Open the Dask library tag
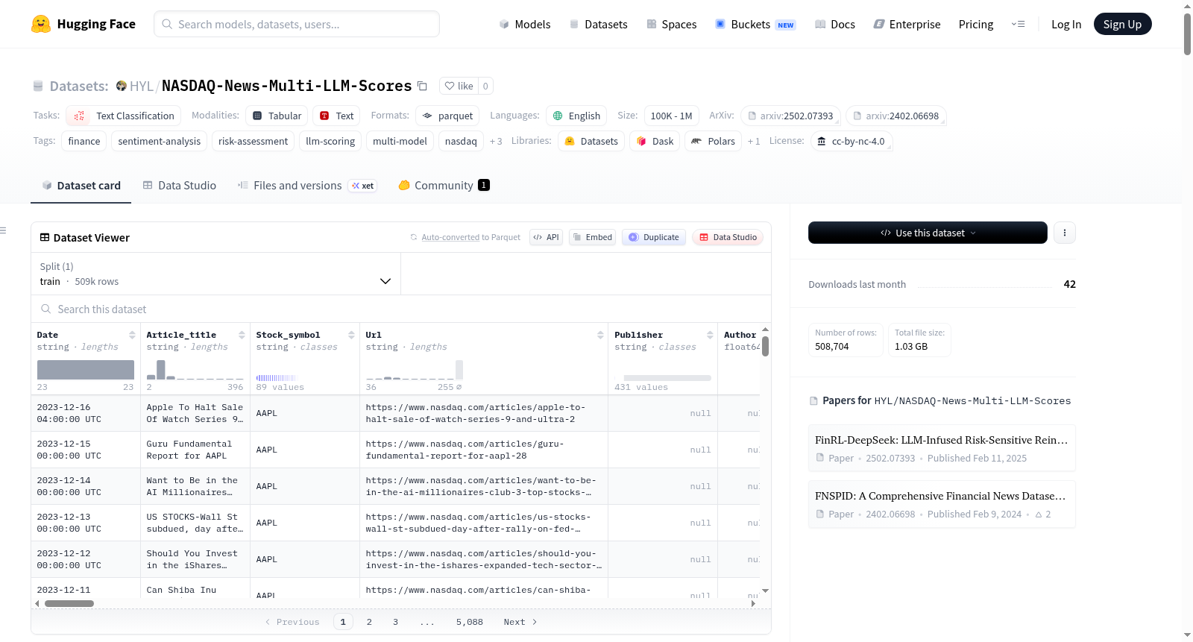Screen dimensions: 1193x642 tap(655, 141)
